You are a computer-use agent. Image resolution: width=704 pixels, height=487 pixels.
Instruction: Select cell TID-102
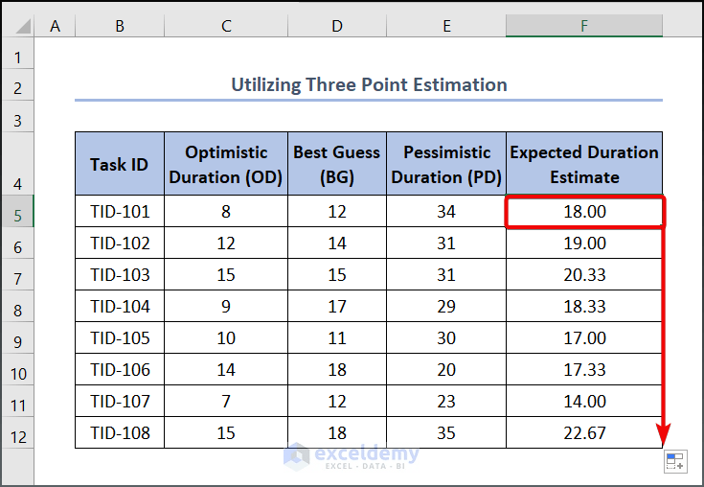coord(120,243)
